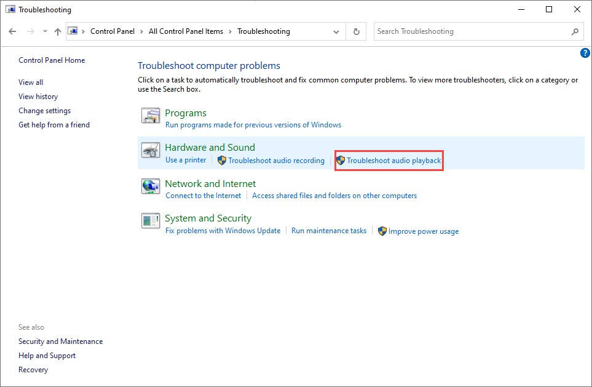592x387 pixels.
Task: Go up one level with up arrow
Action: pos(57,31)
